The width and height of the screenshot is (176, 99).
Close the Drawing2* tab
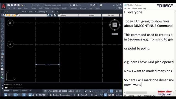pos(52,12)
